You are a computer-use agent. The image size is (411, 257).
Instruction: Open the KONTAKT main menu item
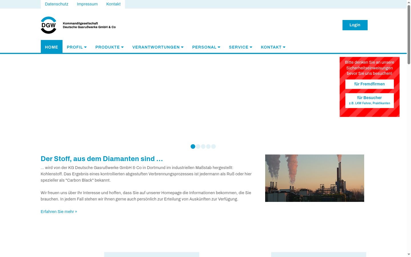click(x=271, y=47)
